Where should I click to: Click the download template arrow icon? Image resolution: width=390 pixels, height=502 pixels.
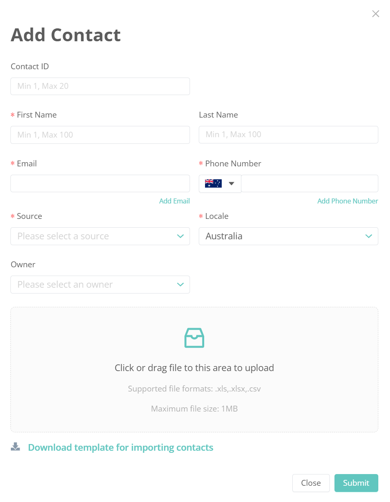15,447
